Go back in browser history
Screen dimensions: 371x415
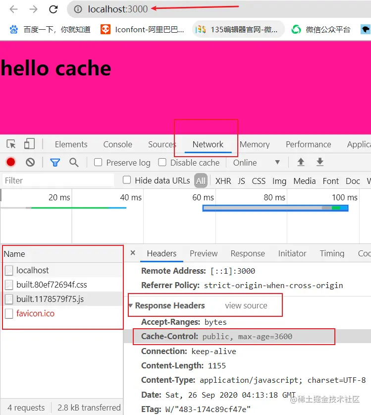point(13,9)
